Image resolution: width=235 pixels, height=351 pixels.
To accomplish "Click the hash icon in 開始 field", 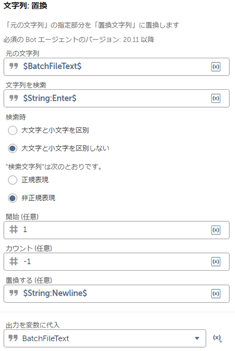I will tap(14, 229).
